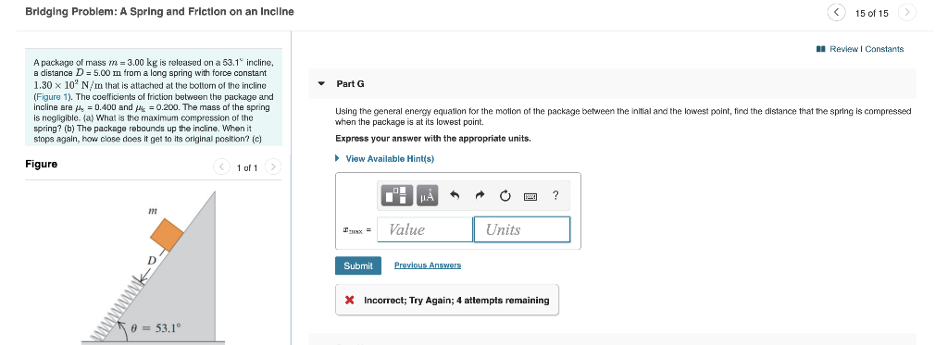Redo entry using forward arrow icon
Screen dimensions: 948x345
pos(480,195)
